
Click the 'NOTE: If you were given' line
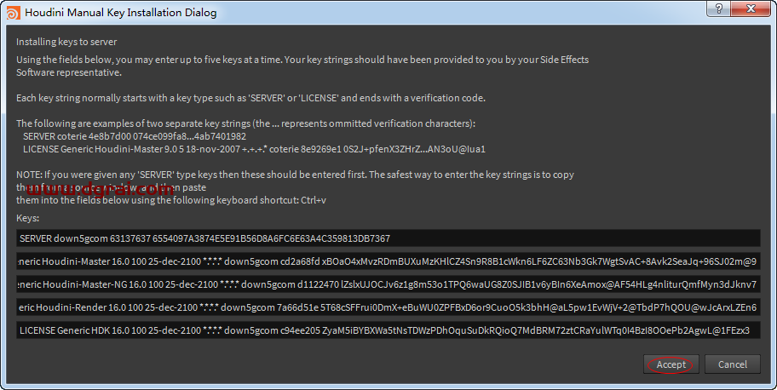pyautogui.click(x=295, y=175)
